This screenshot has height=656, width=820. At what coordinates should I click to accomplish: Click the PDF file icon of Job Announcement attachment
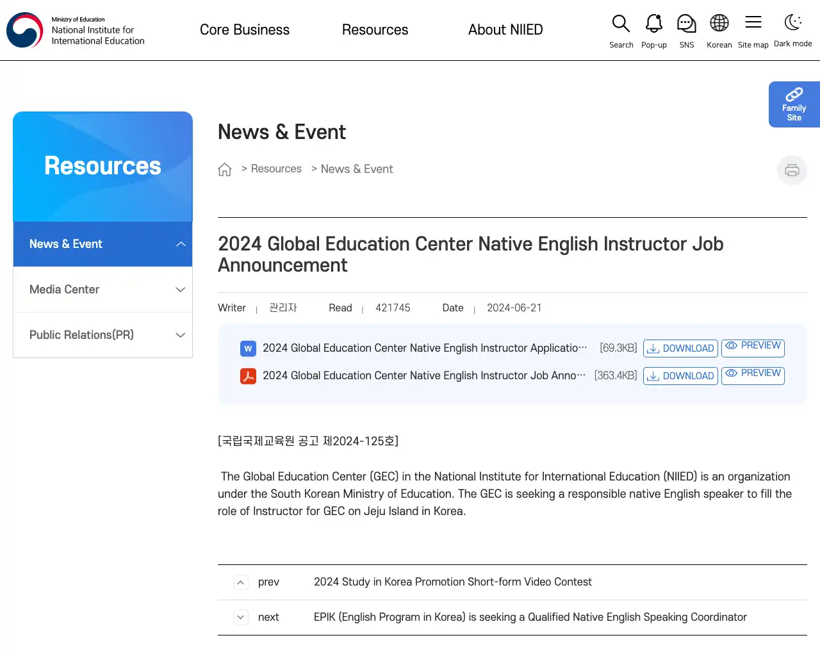(x=248, y=376)
